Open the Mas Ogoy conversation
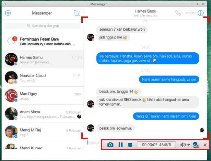 click(x=43, y=96)
